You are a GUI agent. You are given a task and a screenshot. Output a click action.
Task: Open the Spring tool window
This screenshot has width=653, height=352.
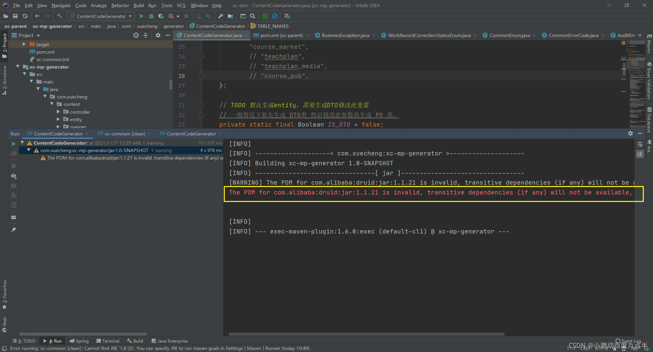(79, 341)
